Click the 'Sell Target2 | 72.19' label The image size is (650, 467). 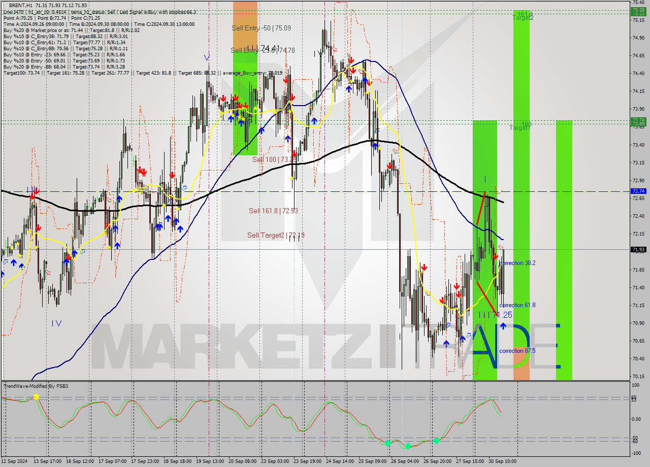276,235
